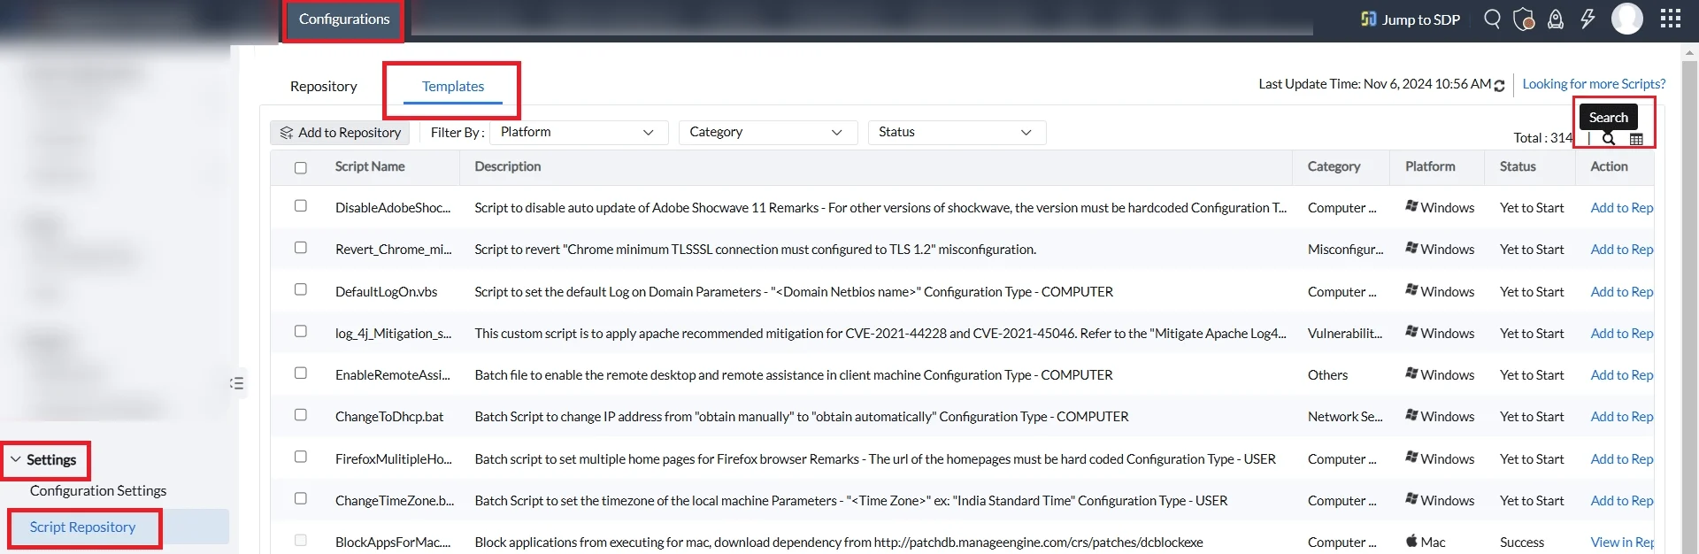The height and width of the screenshot is (554, 1699).
Task: Click the Apple Mac icon in BlockAppsForMac row
Action: pos(1411,541)
